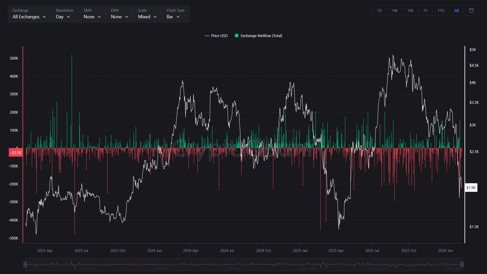The height and width of the screenshot is (274, 487).
Task: Expand the All Exchanges dropdown
Action: 26,17
